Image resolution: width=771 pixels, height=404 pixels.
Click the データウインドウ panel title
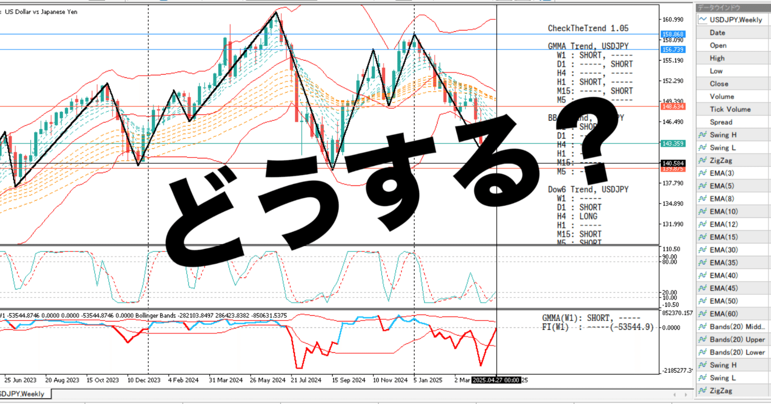click(719, 8)
